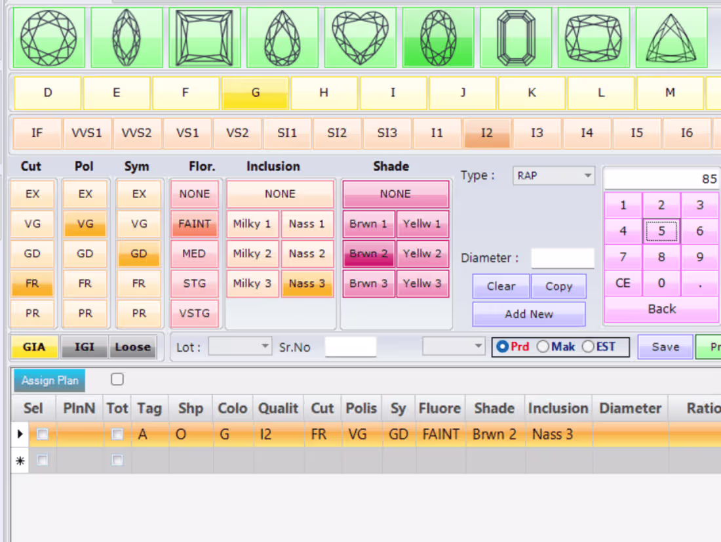The height and width of the screenshot is (542, 721).
Task: Click the Qualit column header
Action: [278, 408]
